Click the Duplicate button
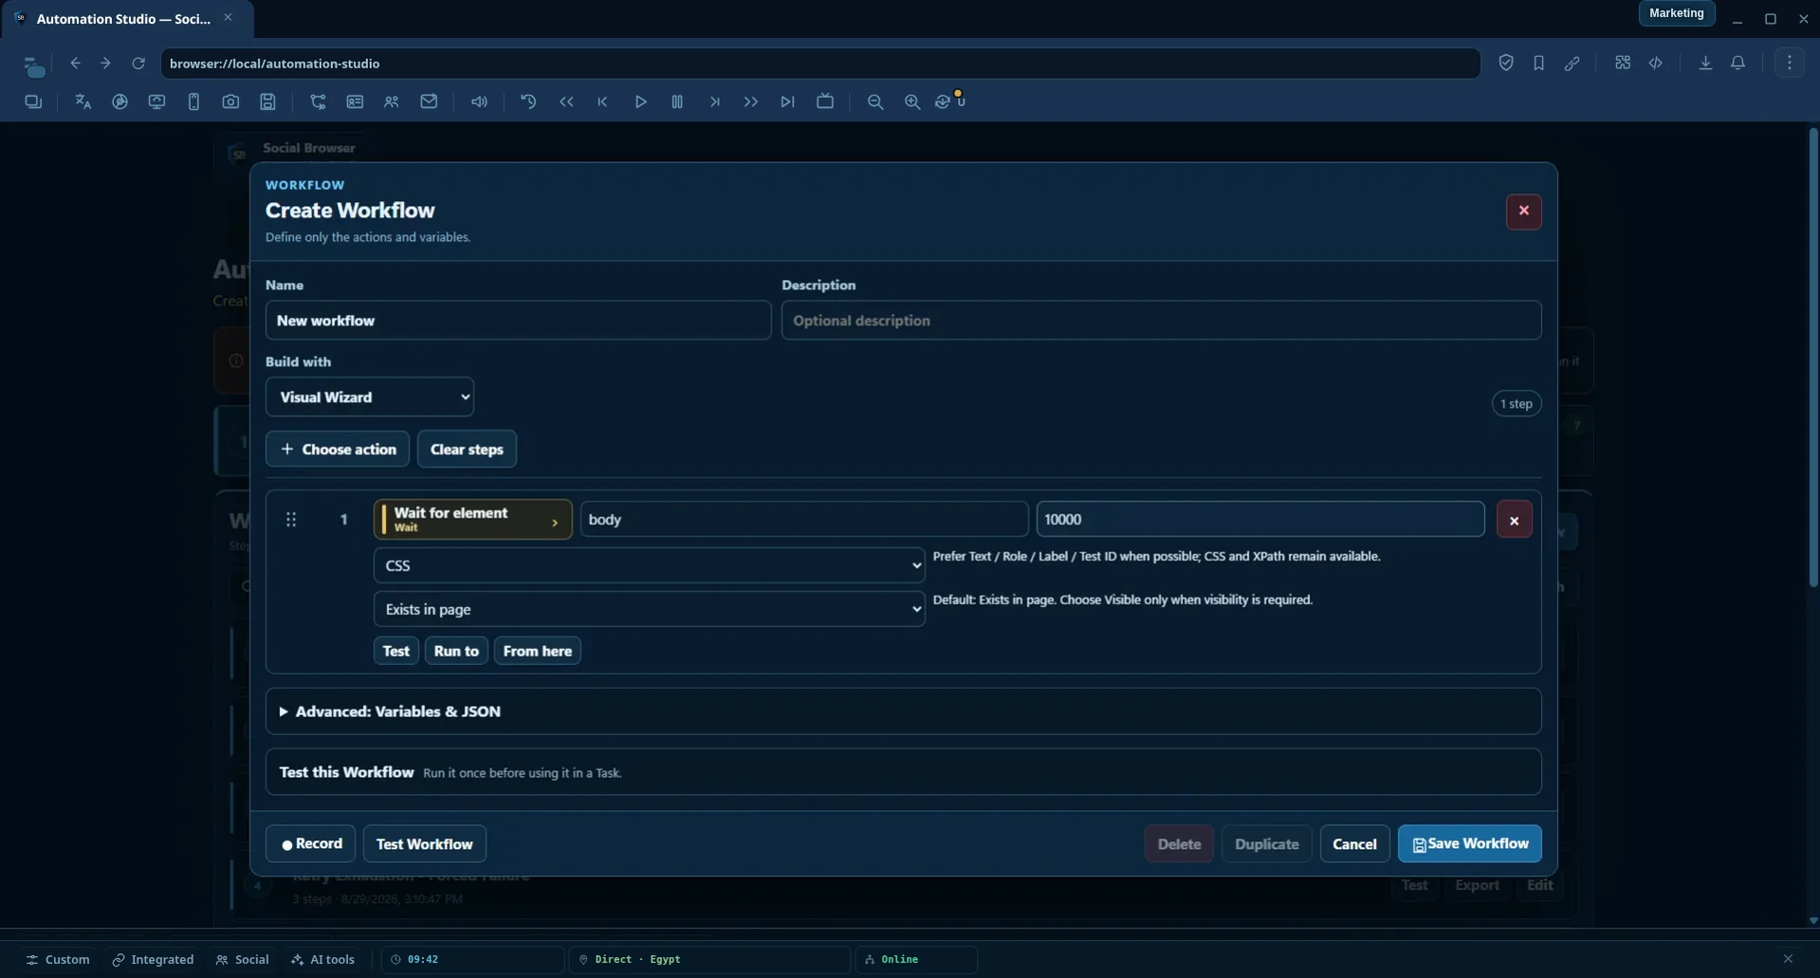1820x978 pixels. (x=1267, y=843)
